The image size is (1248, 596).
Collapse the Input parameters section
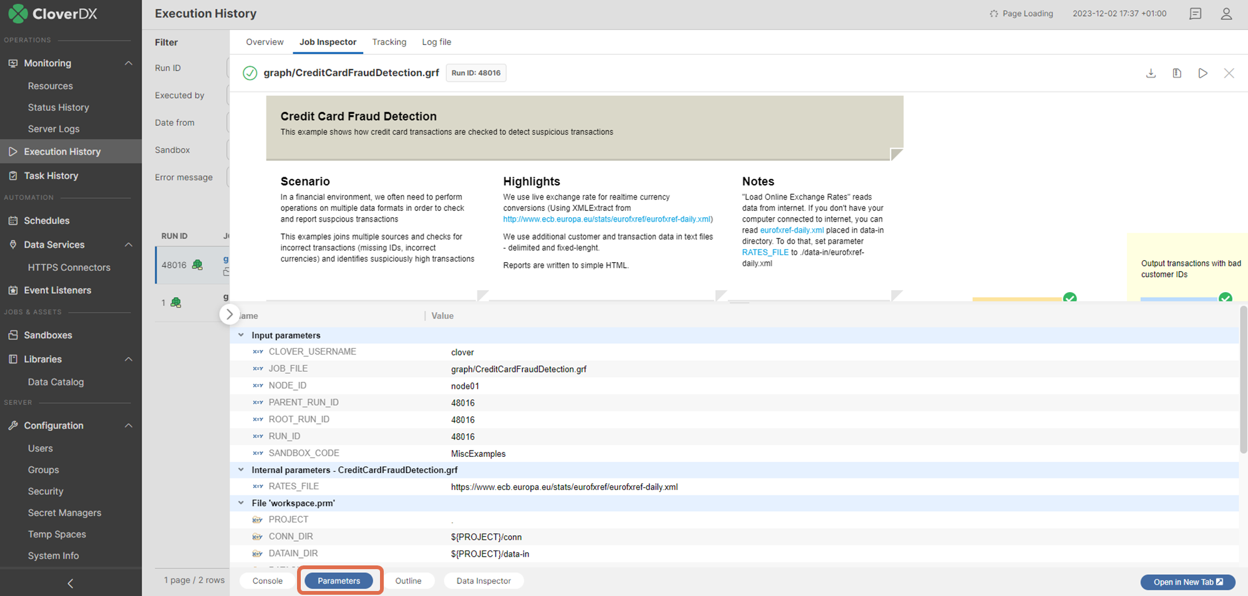pyautogui.click(x=241, y=335)
